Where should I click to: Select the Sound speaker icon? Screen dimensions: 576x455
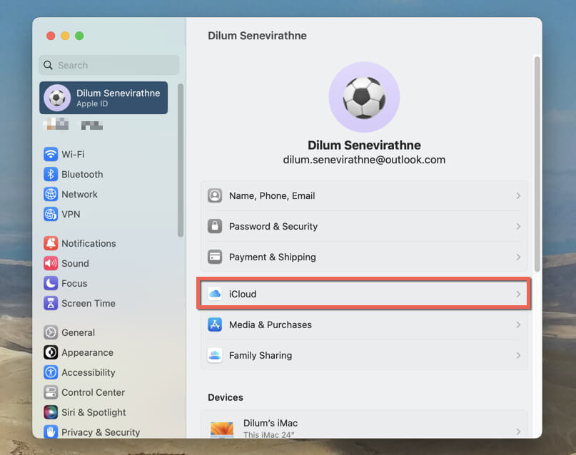pos(51,263)
